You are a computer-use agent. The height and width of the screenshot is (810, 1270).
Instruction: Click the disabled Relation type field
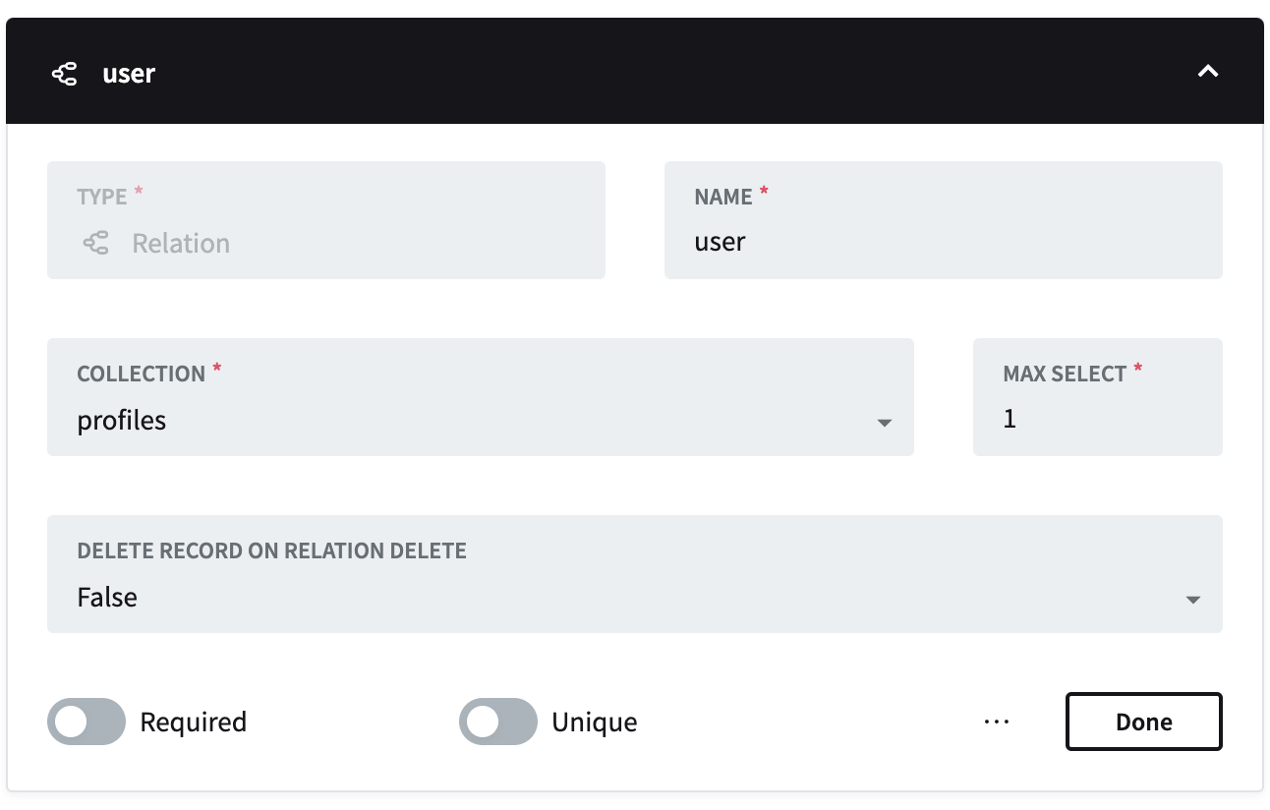pyautogui.click(x=325, y=220)
